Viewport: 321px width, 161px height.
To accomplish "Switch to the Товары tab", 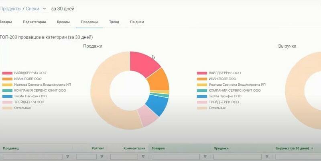I will (x=6, y=22).
